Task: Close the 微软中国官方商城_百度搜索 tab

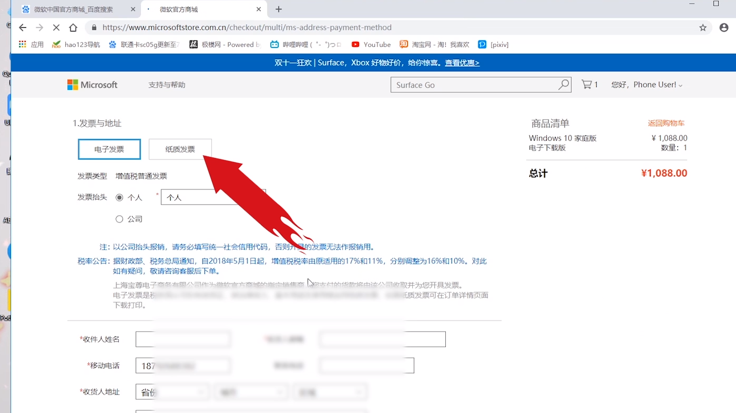Action: click(x=133, y=9)
